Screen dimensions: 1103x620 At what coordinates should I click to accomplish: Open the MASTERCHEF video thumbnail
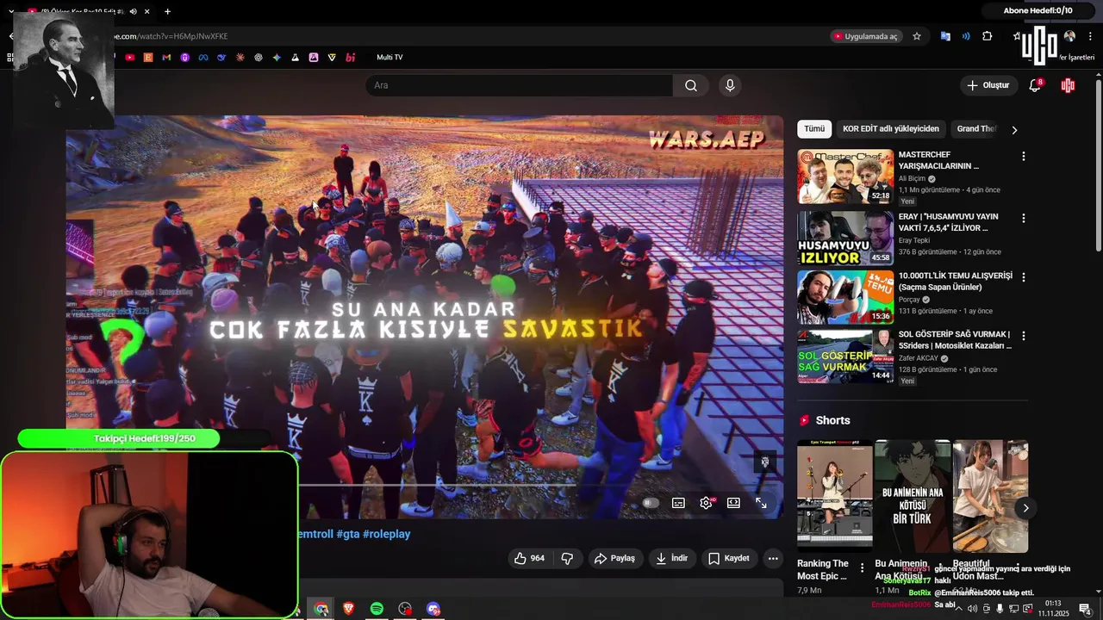(845, 177)
